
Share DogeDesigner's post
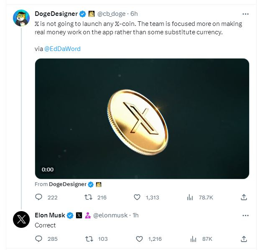click(244, 197)
